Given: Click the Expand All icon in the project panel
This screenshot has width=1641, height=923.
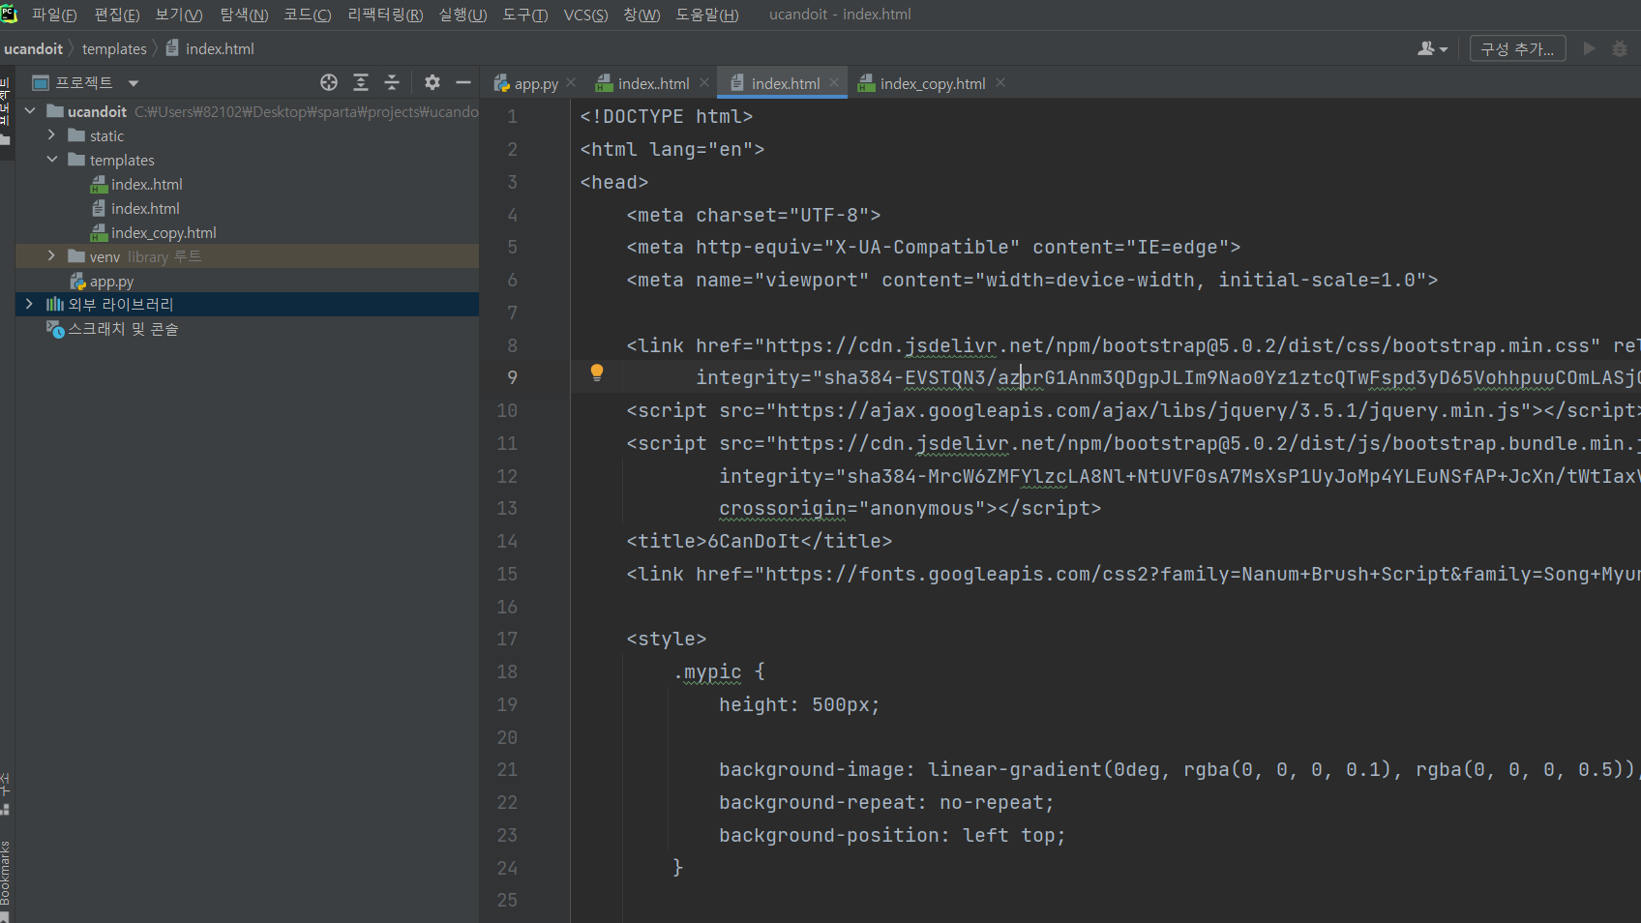Looking at the screenshot, I should click(x=361, y=82).
